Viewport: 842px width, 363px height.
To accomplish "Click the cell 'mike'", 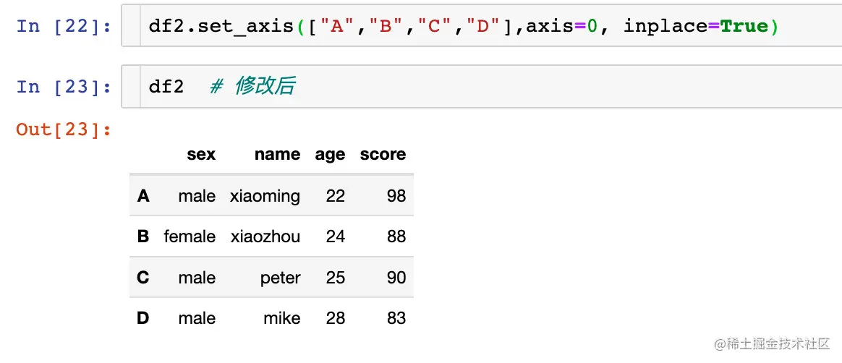I will [x=282, y=318].
